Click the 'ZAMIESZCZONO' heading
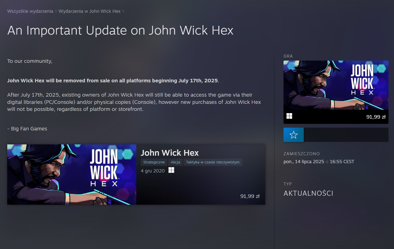Viewport: 394px width, 249px height. click(301, 154)
